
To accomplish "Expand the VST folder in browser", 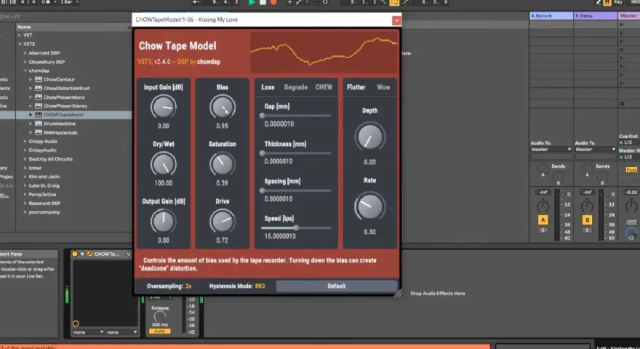I will pos(20,35).
